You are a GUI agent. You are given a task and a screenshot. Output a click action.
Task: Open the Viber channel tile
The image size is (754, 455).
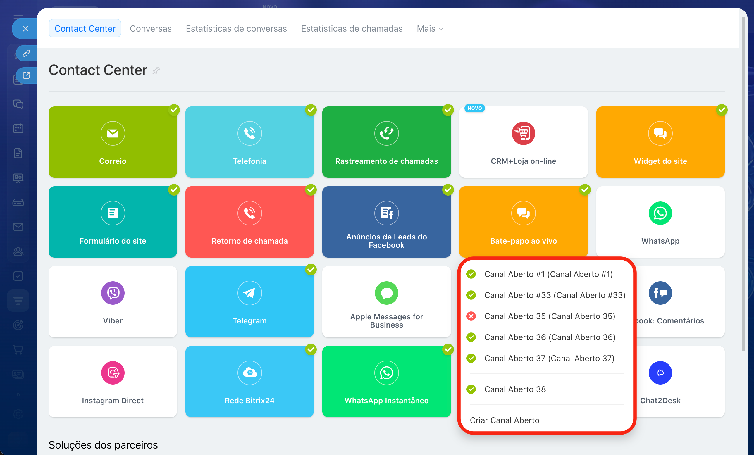pos(113,302)
